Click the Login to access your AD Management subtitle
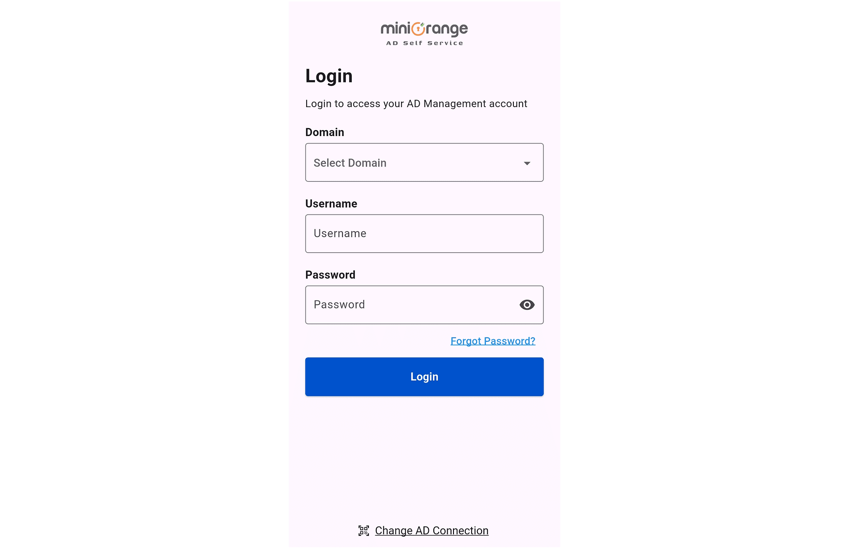The width and height of the screenshot is (849, 549). coord(416,104)
